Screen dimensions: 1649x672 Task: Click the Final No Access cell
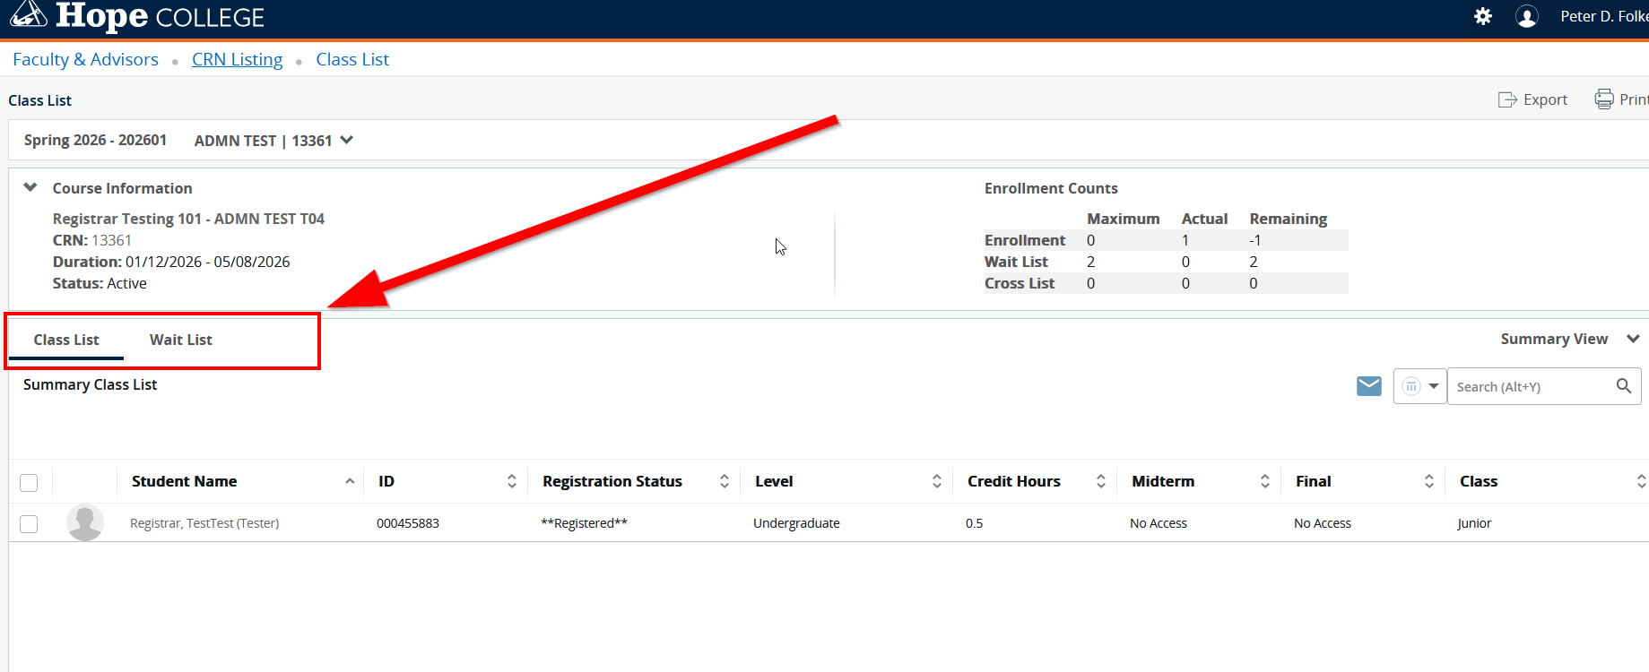coord(1323,523)
